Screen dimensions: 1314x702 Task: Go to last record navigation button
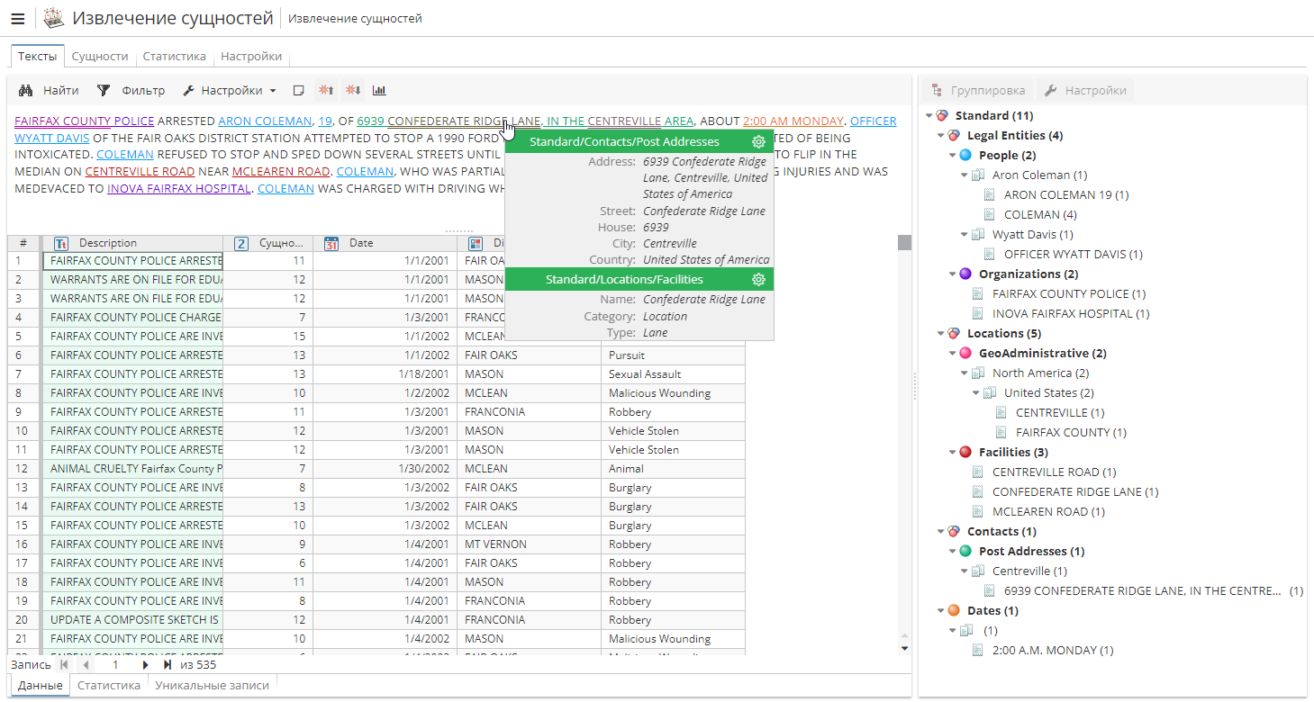pos(168,664)
